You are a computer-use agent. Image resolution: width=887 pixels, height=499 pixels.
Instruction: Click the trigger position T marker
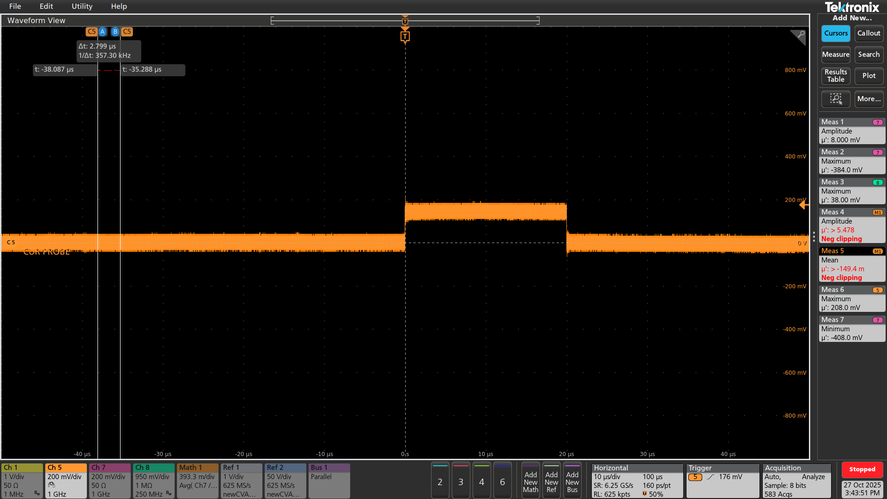pos(405,37)
